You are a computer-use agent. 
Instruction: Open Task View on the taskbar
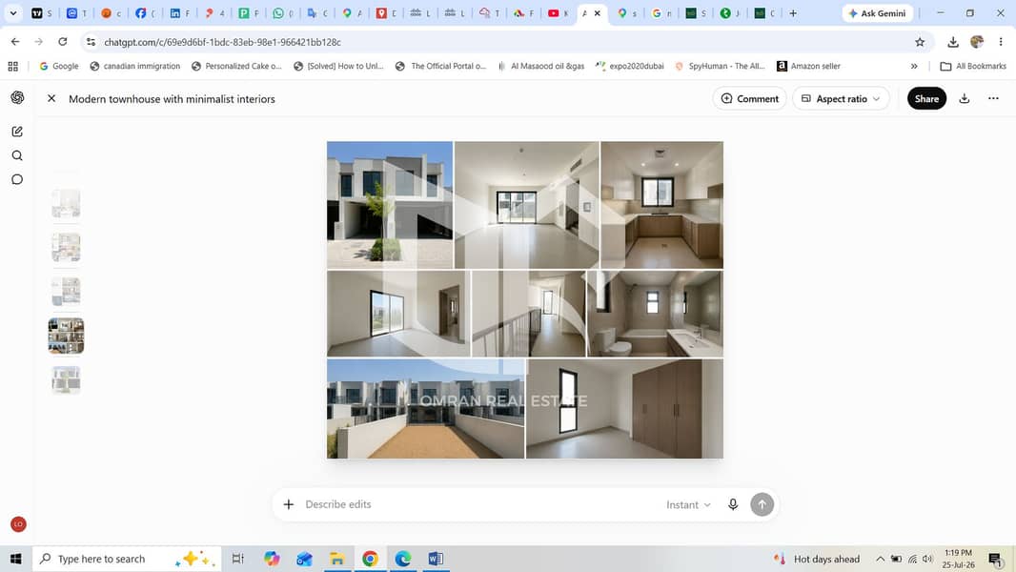tap(238, 559)
